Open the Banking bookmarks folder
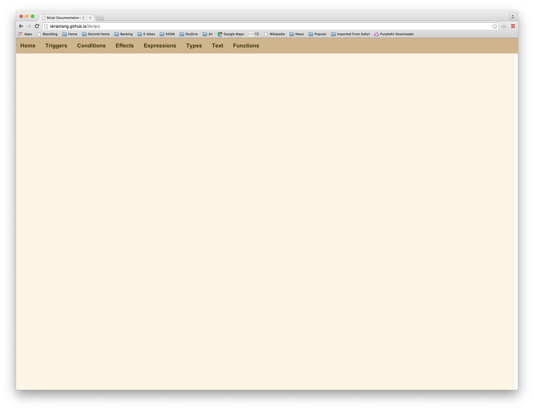The image size is (534, 411). pos(124,34)
